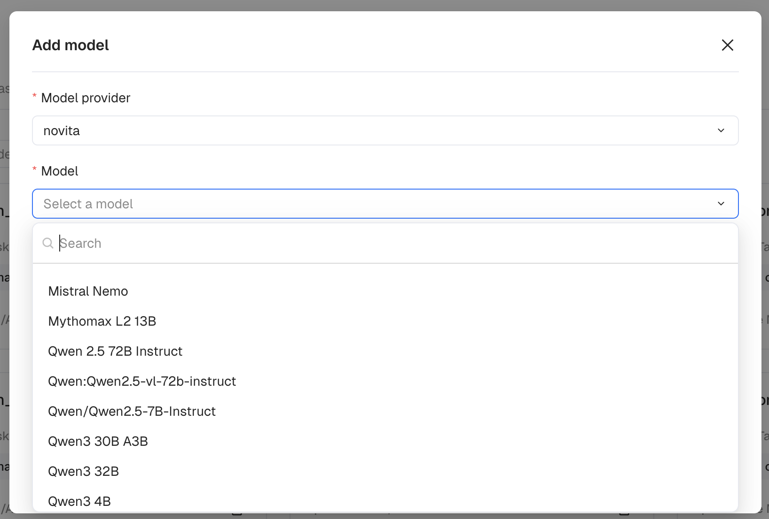Click the chevron in the Model field

721,204
